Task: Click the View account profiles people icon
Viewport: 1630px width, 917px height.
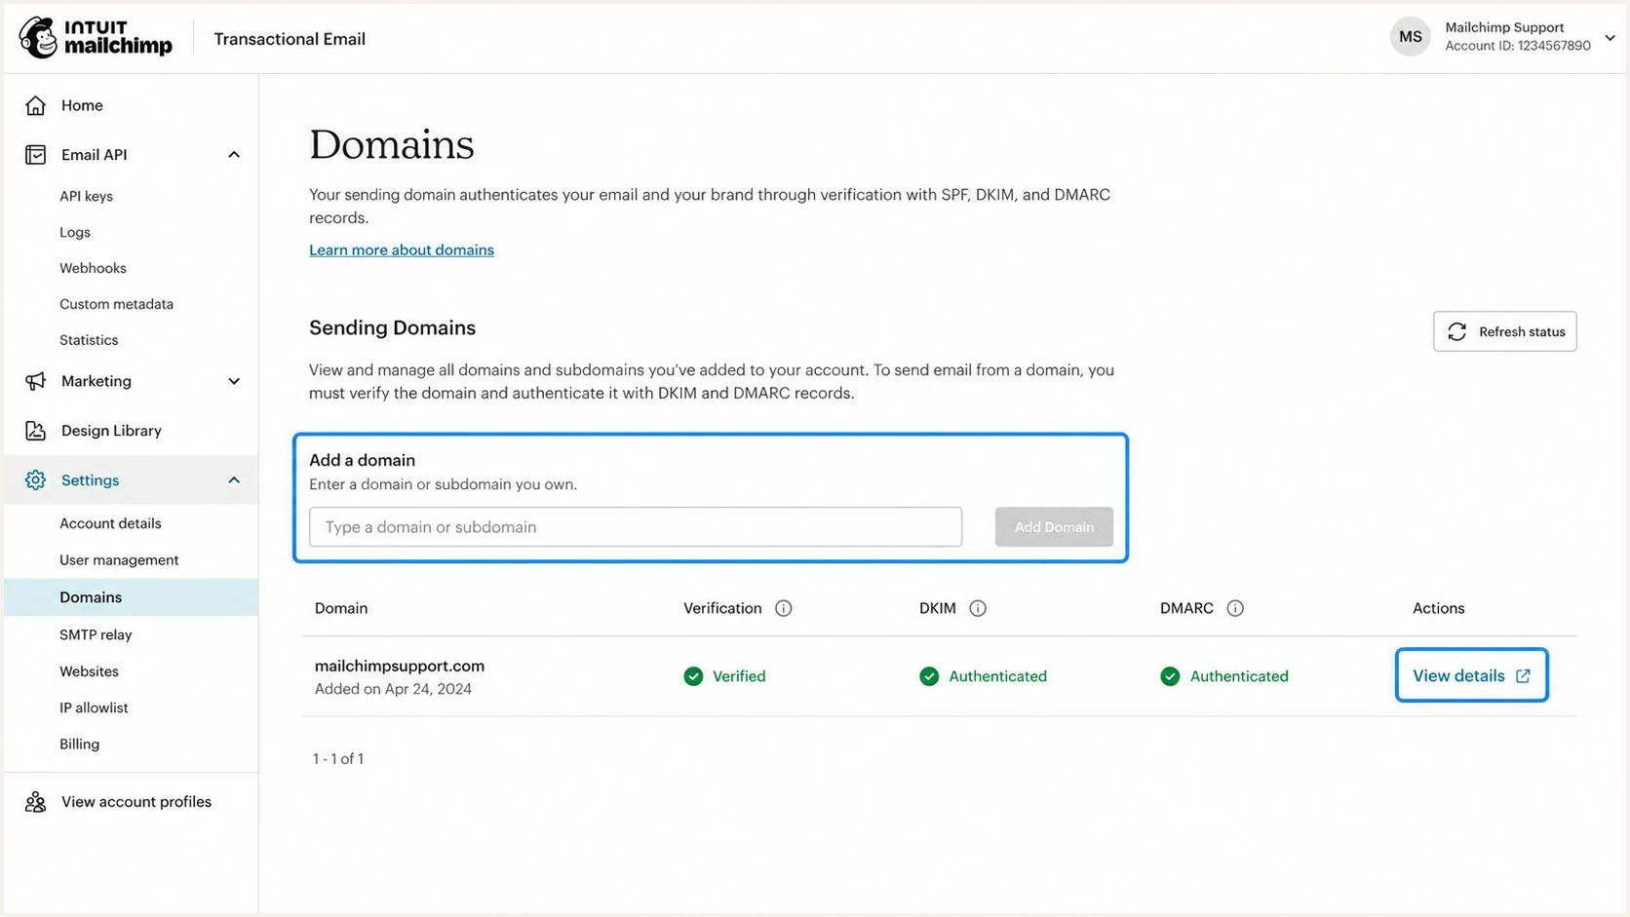Action: coord(36,802)
